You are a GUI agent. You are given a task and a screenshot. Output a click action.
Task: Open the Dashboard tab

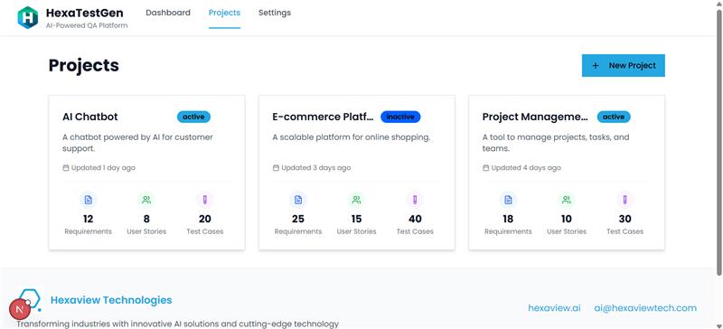pos(168,13)
